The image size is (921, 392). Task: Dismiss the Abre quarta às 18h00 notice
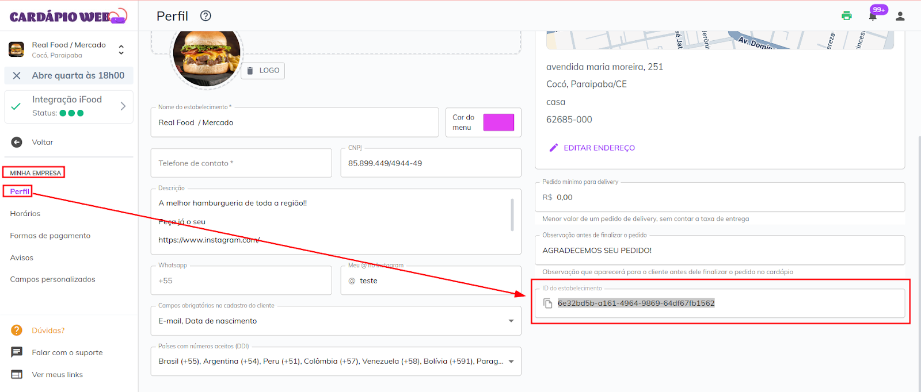point(17,75)
